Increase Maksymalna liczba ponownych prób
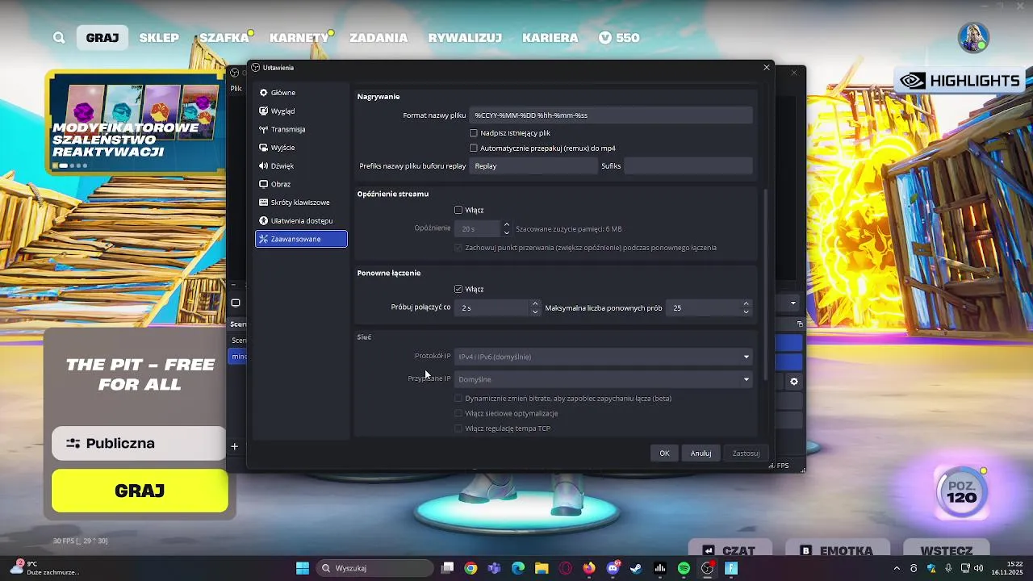Viewport: 1033px width, 581px height. (746, 304)
